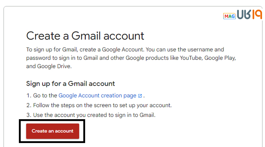
Task: Click the intro line starting To sign up for Gmail
Action: click(66, 50)
